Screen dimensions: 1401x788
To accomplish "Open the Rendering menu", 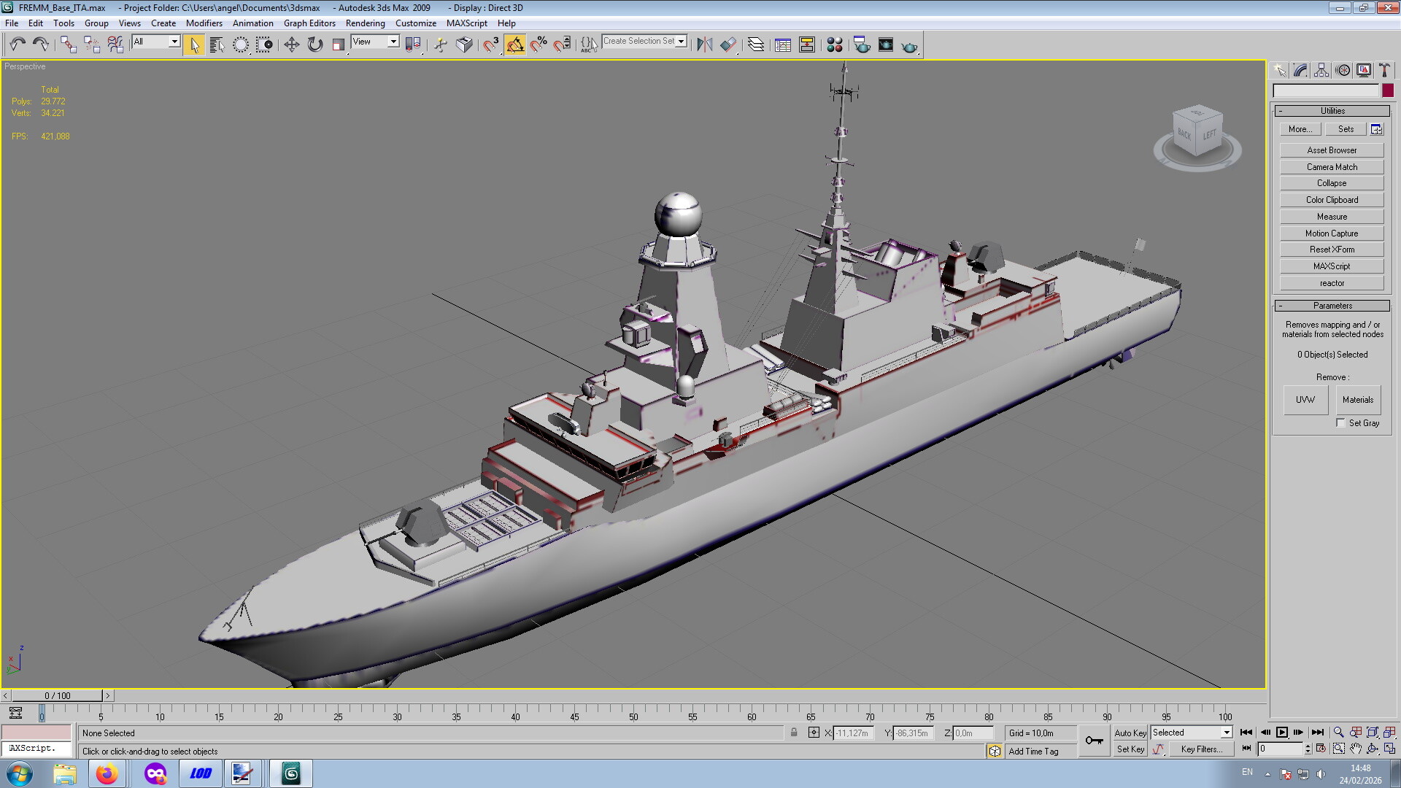I will pos(365,23).
